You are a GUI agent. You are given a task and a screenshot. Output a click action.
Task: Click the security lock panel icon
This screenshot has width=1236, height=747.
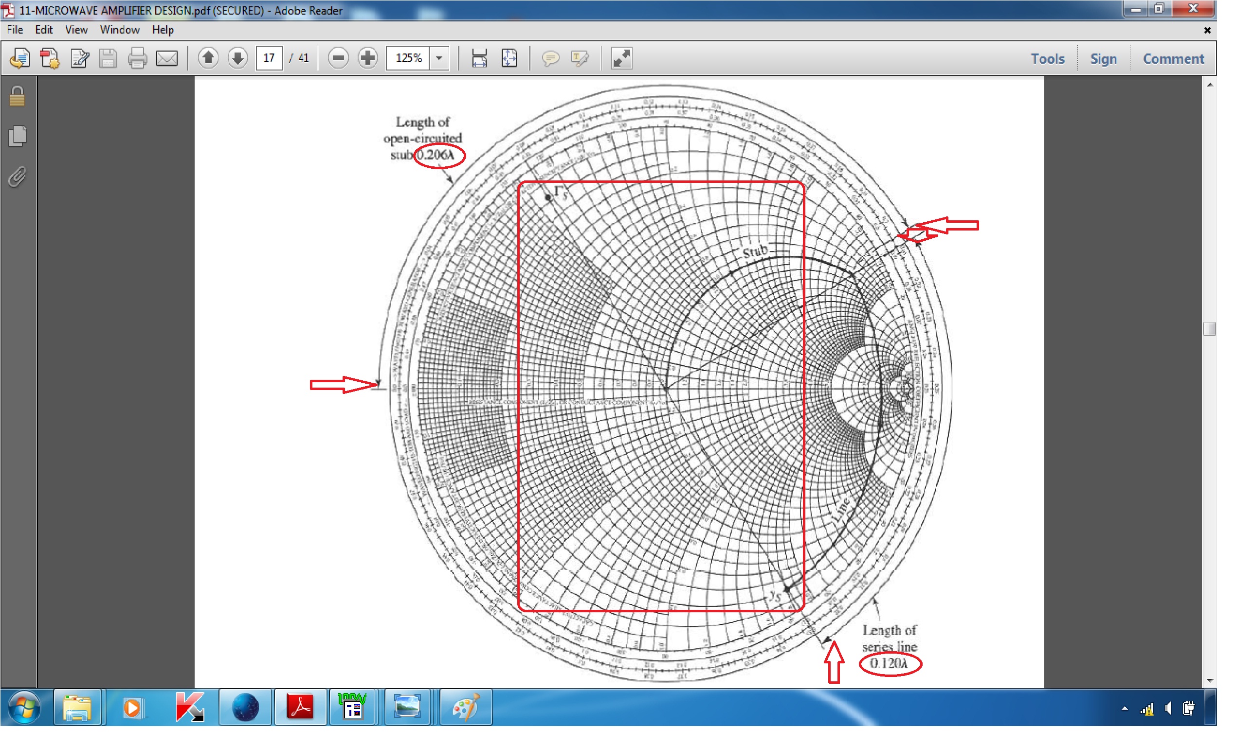[x=17, y=96]
